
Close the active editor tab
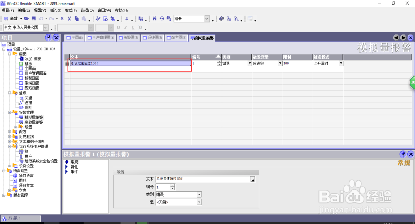[x=410, y=38]
